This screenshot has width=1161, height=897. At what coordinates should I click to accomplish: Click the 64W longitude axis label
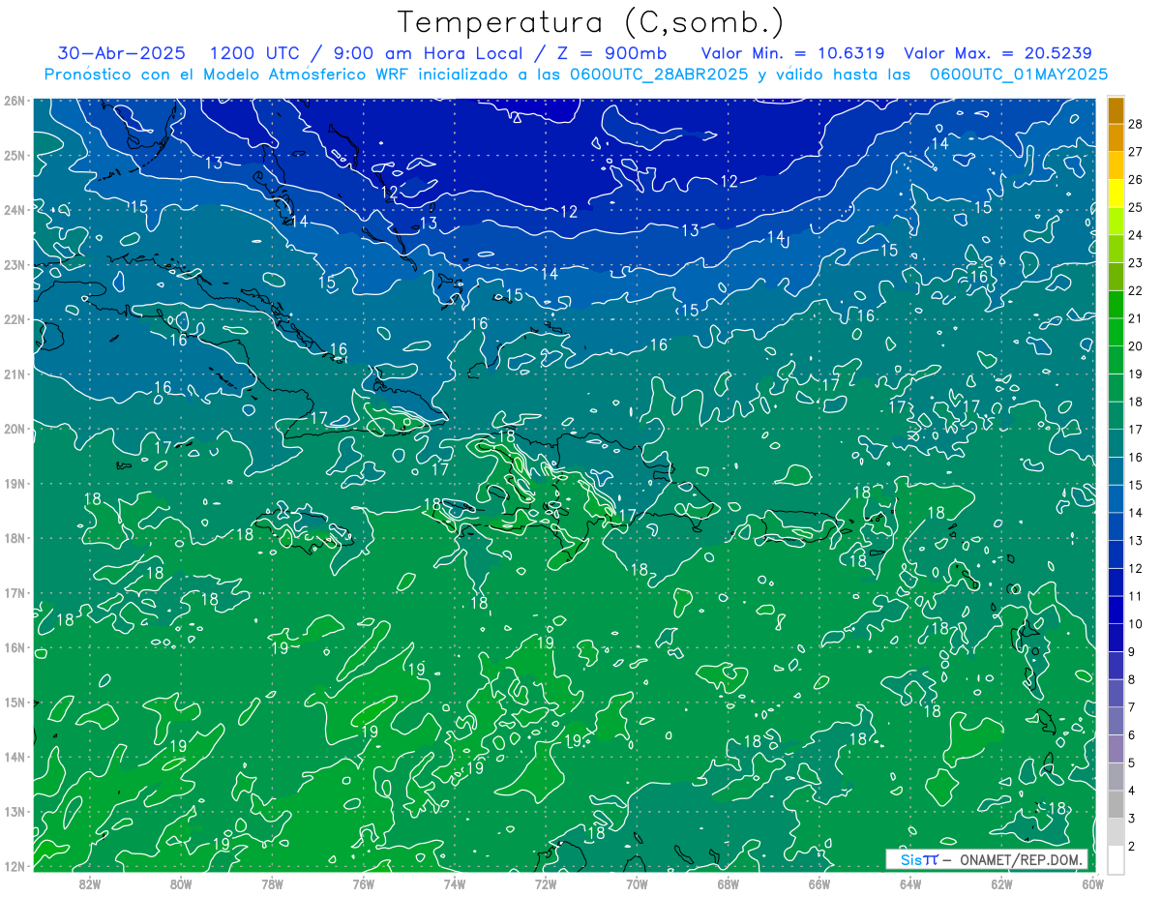(x=910, y=883)
